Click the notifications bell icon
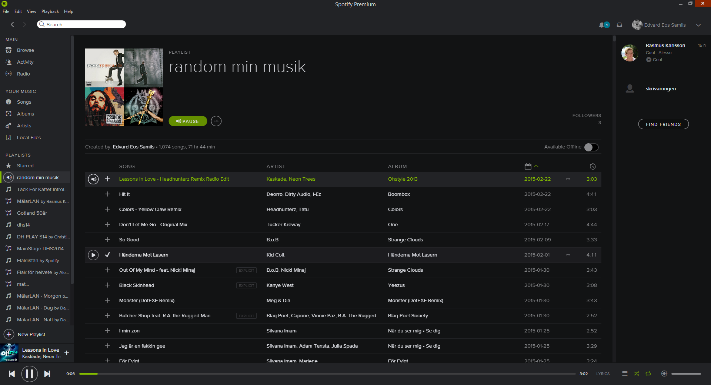Viewport: 711px width, 385px height. 602,25
